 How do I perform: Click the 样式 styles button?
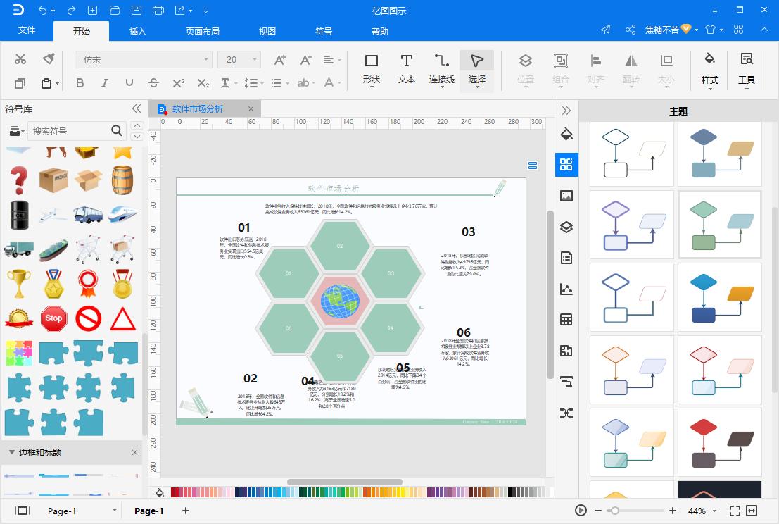(x=709, y=68)
